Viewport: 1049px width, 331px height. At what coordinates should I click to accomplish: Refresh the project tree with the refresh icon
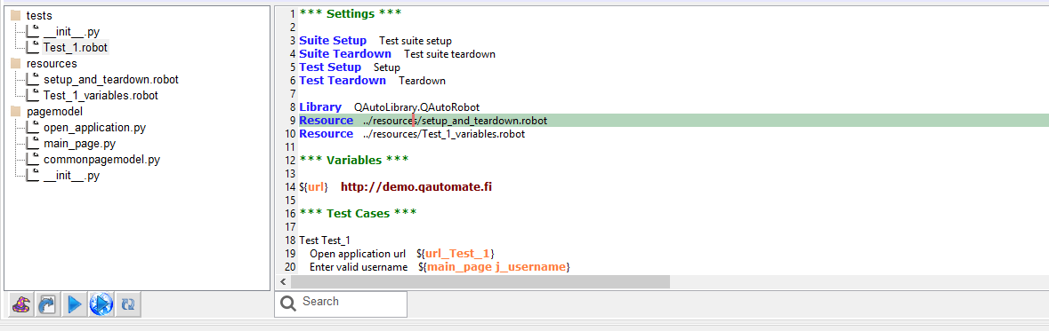(x=128, y=304)
